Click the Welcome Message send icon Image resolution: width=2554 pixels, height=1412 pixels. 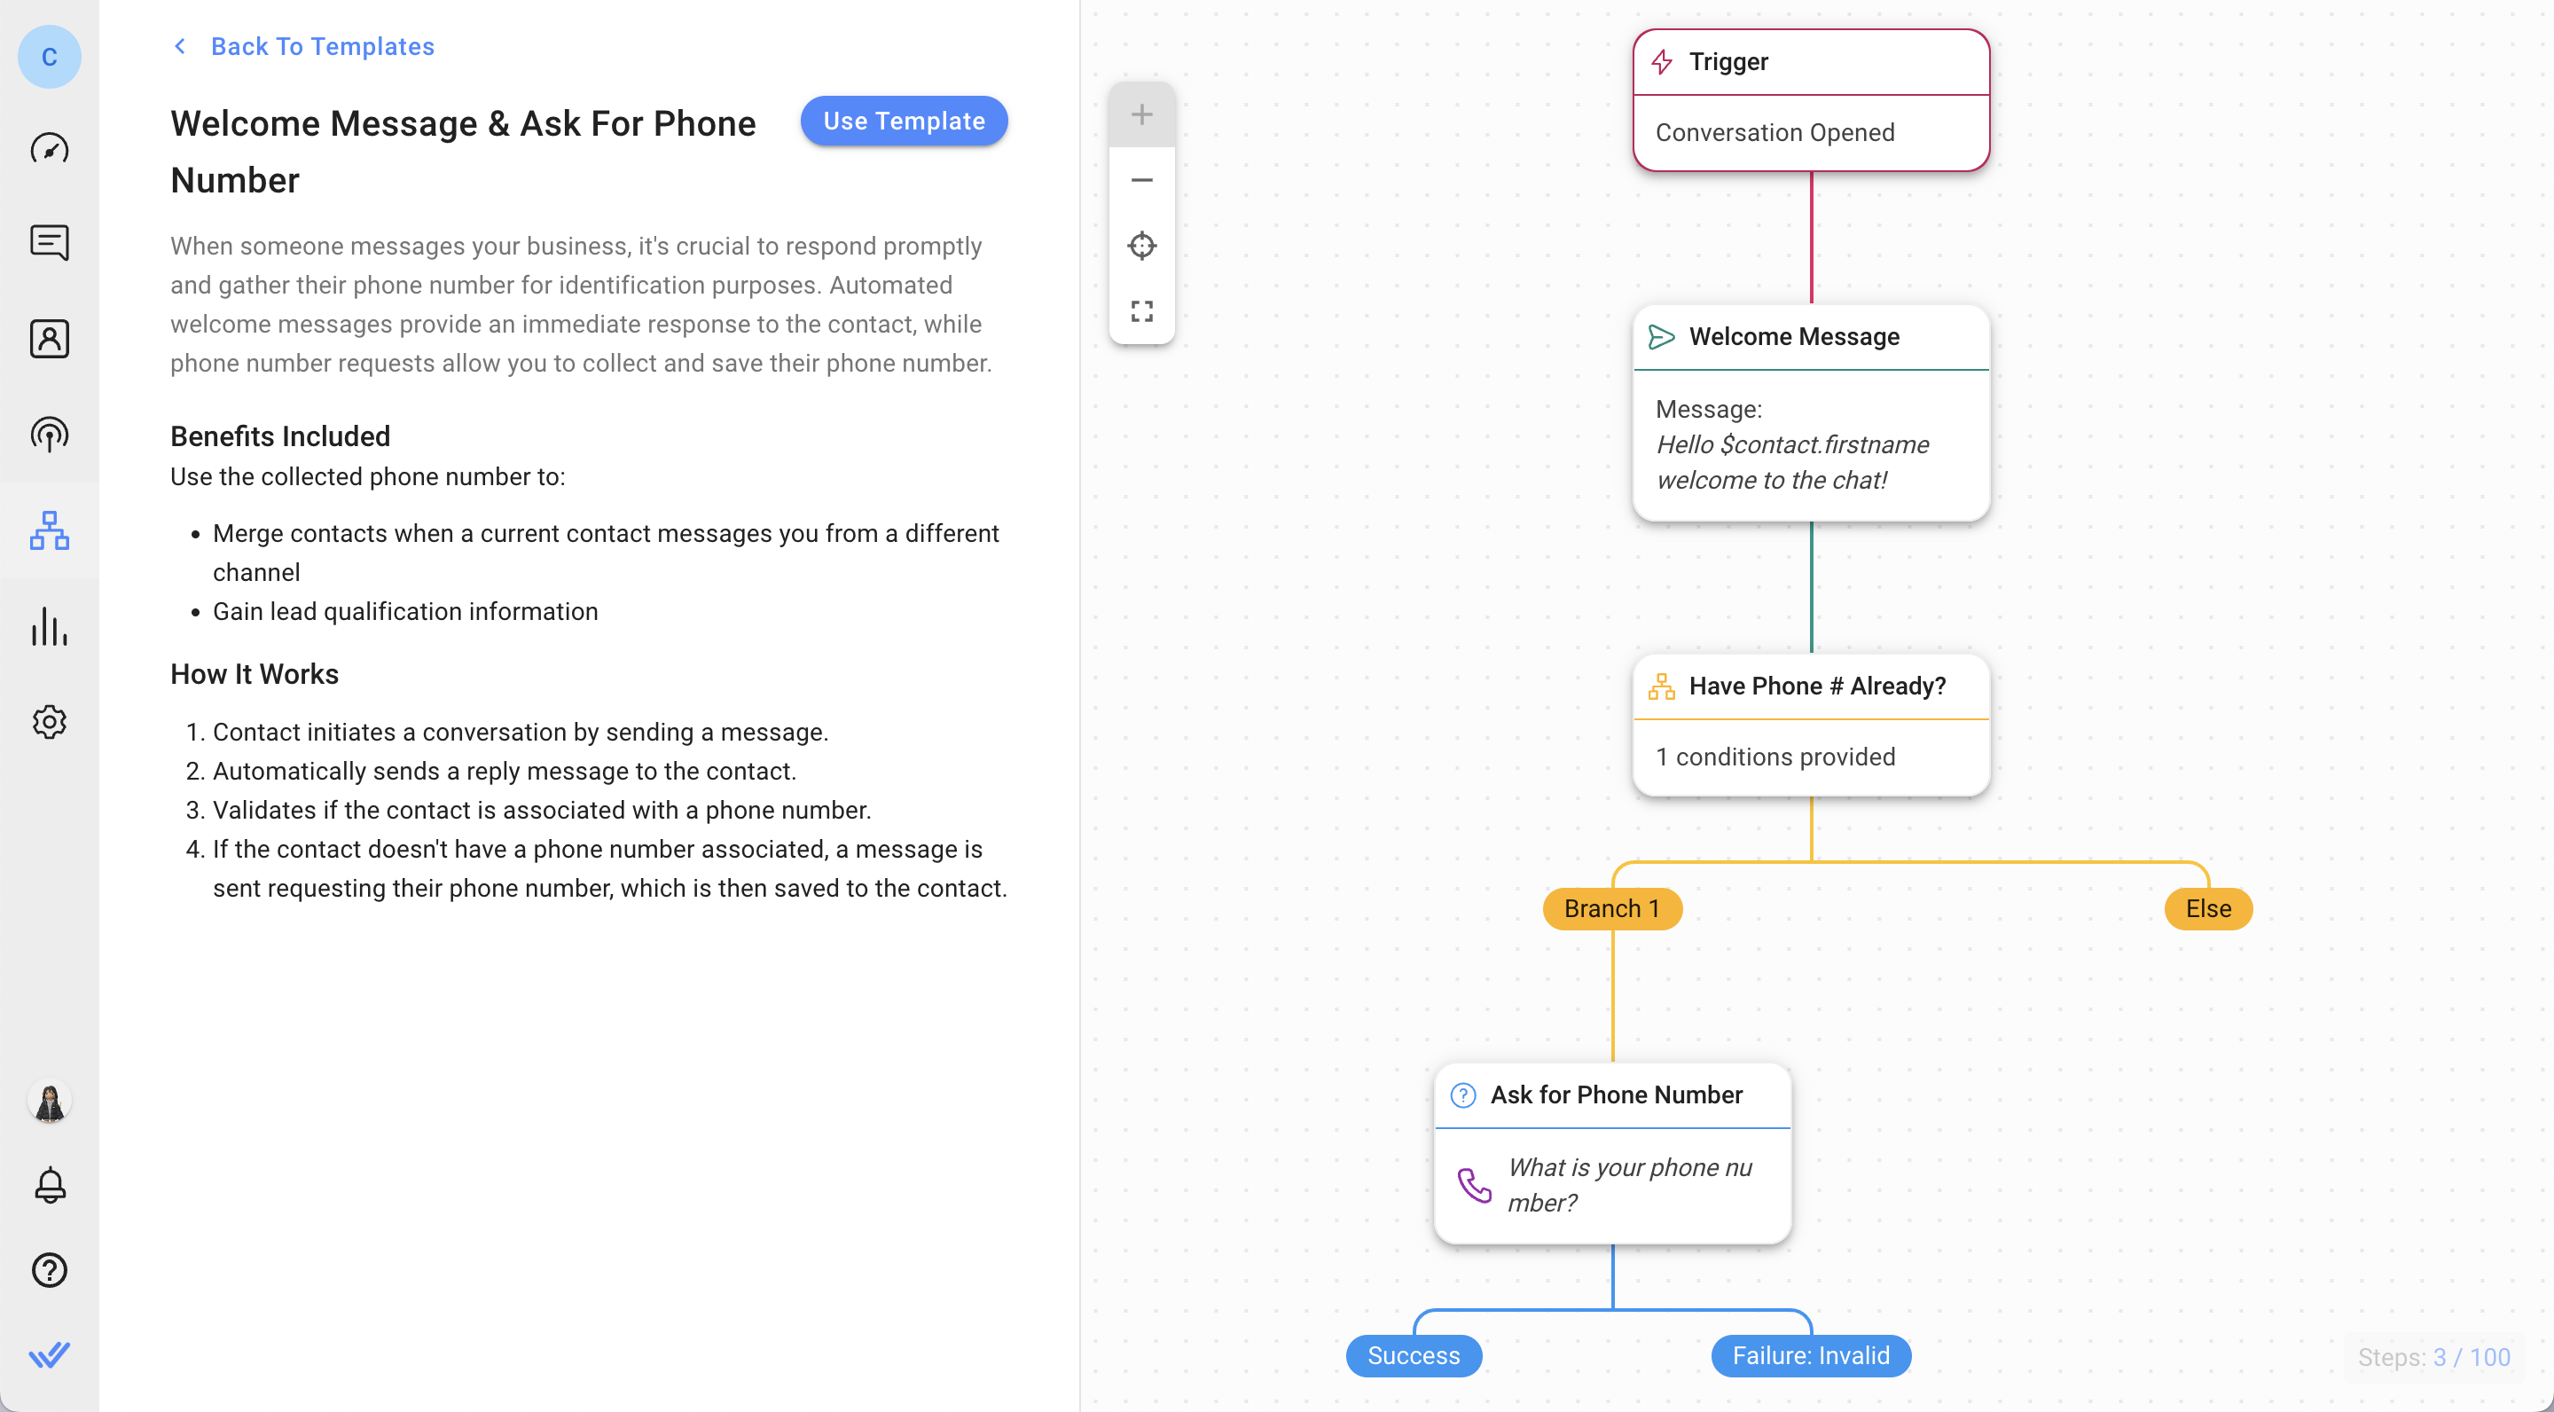(x=1662, y=337)
